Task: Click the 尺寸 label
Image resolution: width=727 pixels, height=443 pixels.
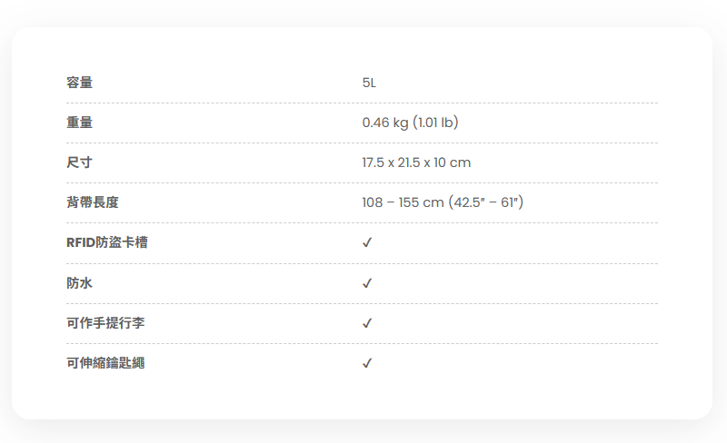Action: (x=79, y=162)
